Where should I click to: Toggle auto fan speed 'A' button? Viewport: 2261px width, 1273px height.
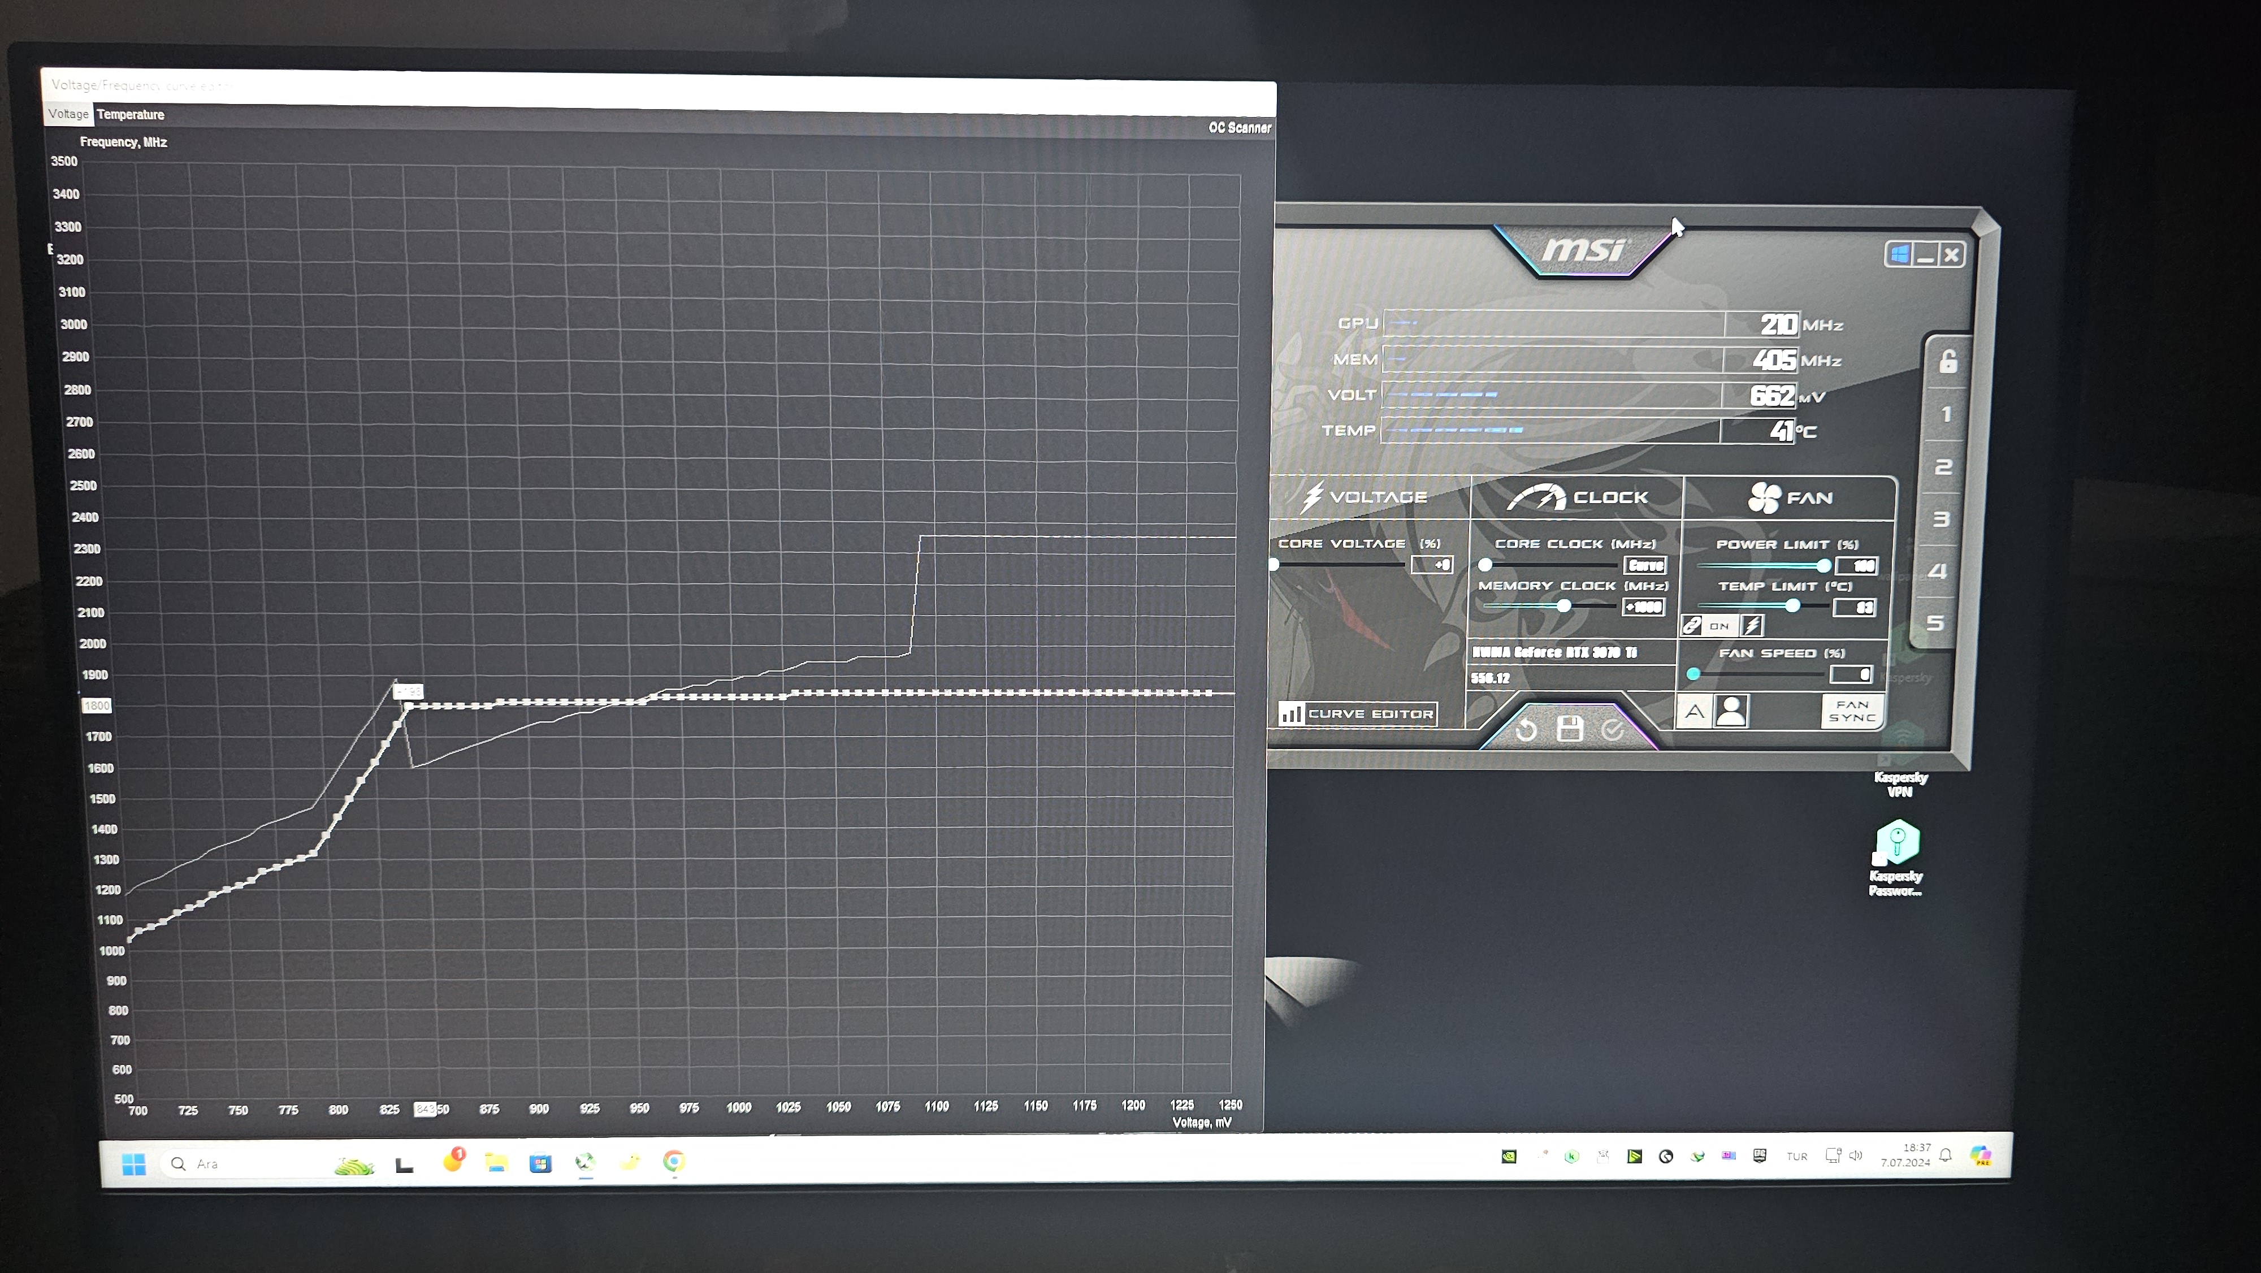coord(1695,711)
